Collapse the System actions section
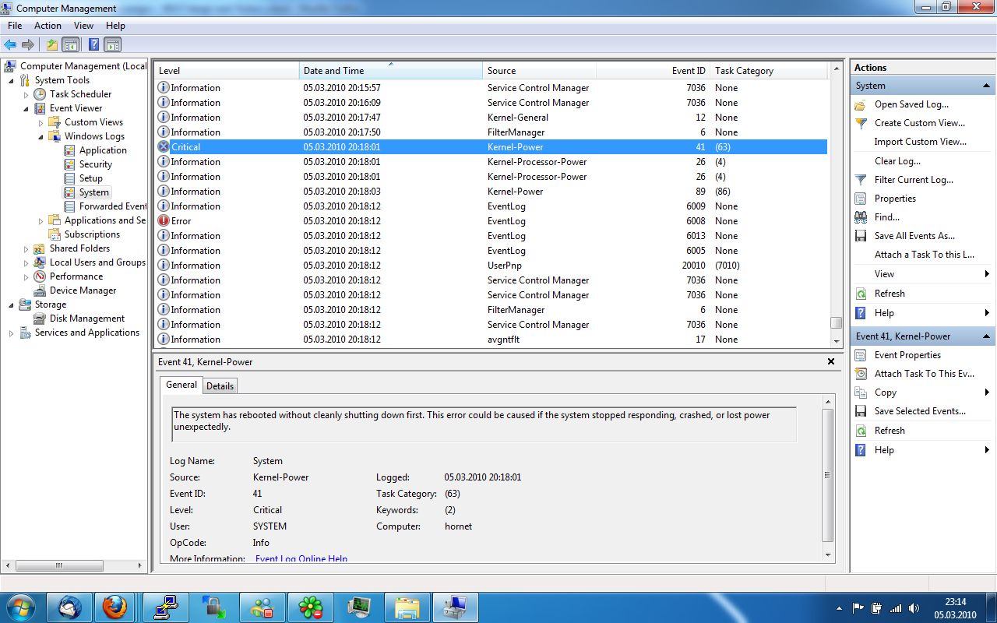Viewport: 997px width, 623px height. (x=987, y=86)
